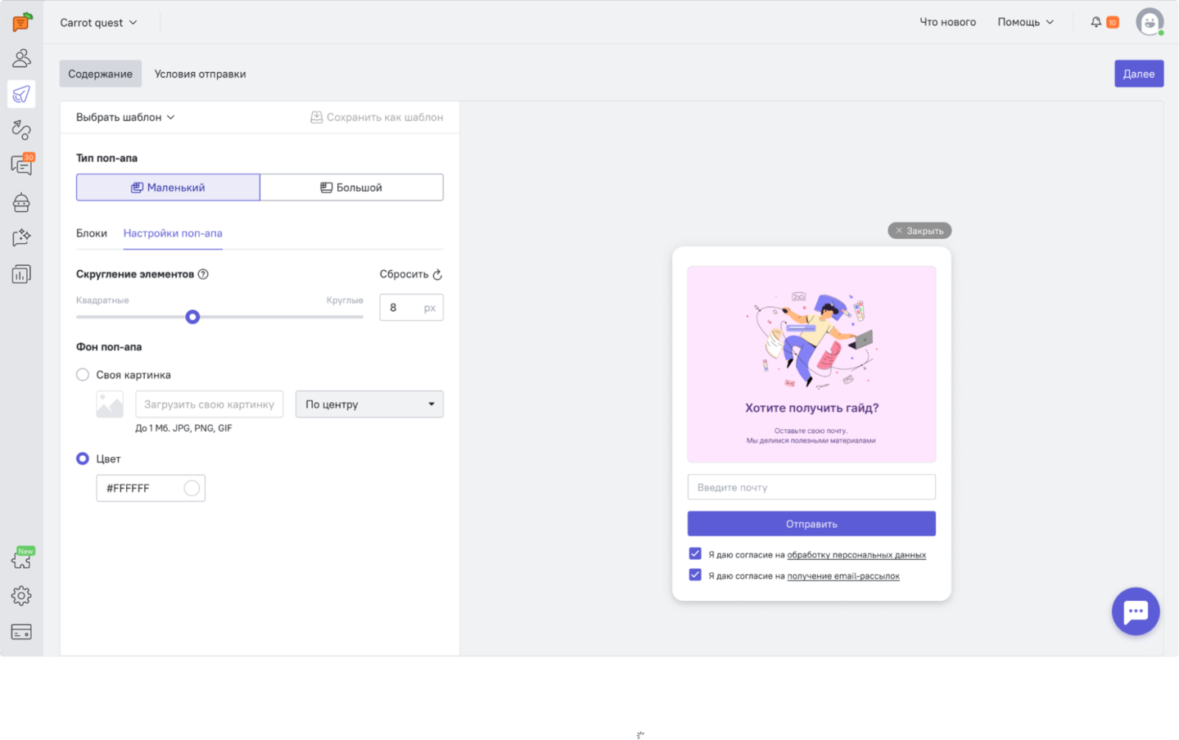This screenshot has width=1179, height=740.
Task: Open conversations inbox with 30 badge
Action: [21, 165]
